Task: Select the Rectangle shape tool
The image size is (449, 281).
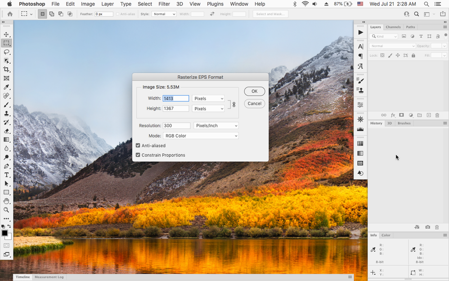Action: point(6,192)
